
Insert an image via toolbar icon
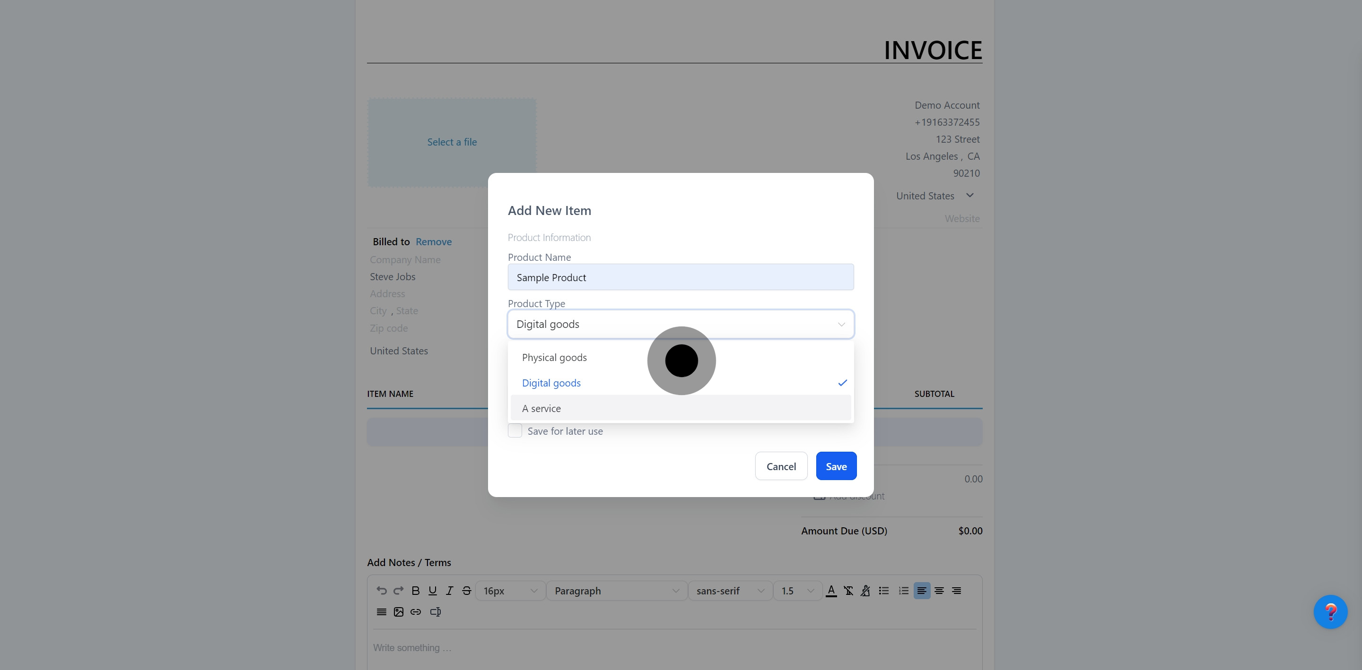[399, 612]
